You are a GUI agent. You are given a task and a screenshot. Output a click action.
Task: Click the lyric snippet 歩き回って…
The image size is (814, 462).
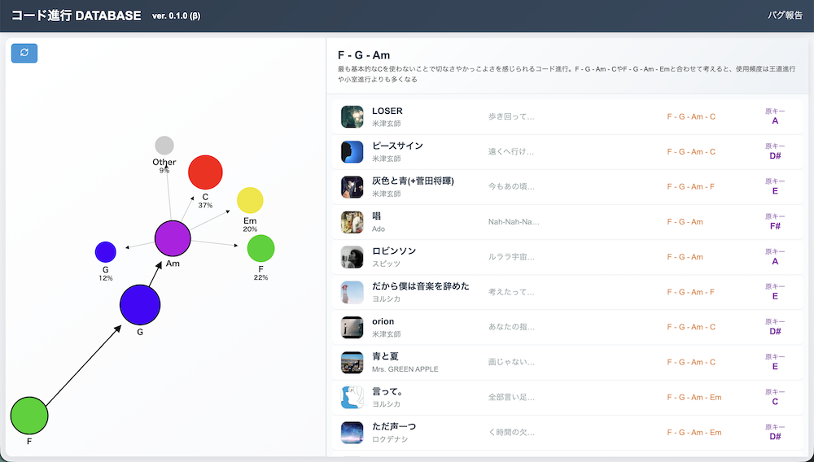coord(511,116)
